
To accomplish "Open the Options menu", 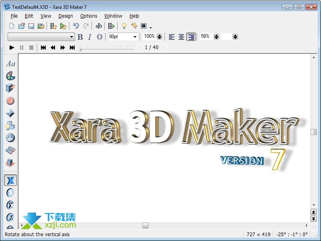I will [x=89, y=16].
